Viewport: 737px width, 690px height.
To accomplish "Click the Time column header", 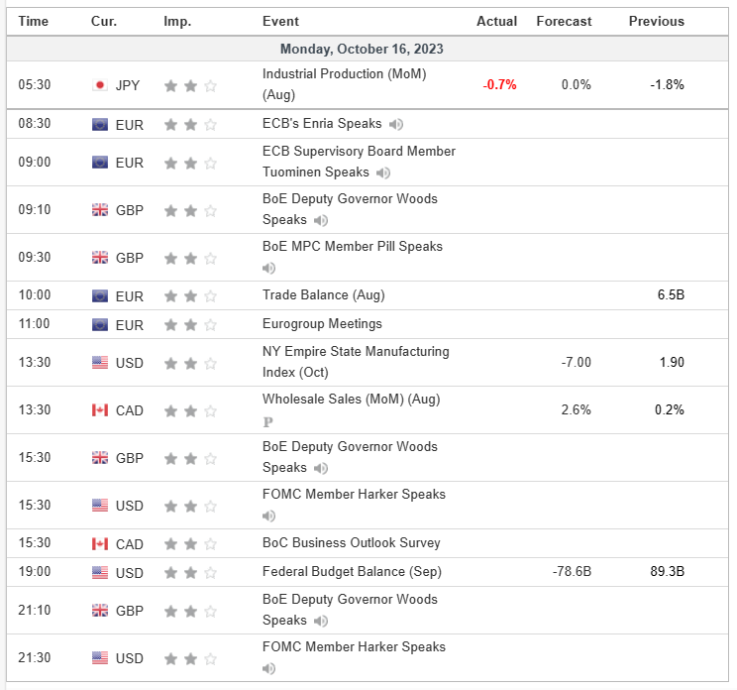I will [x=33, y=21].
